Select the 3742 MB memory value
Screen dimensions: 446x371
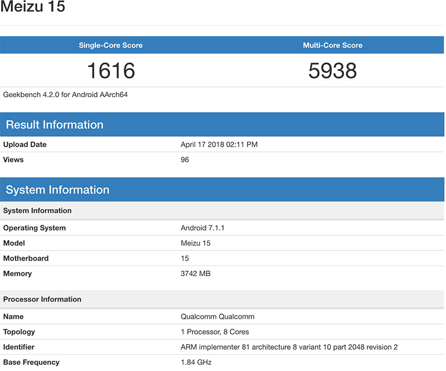point(196,273)
